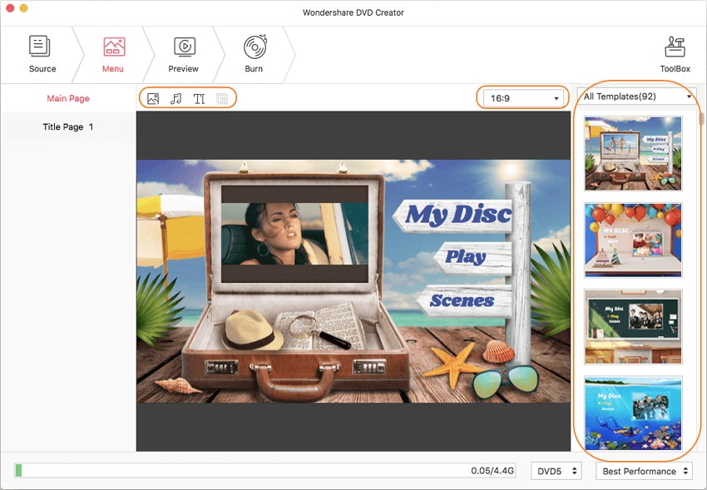Open the background image editor icon
707x490 pixels.
[x=152, y=97]
